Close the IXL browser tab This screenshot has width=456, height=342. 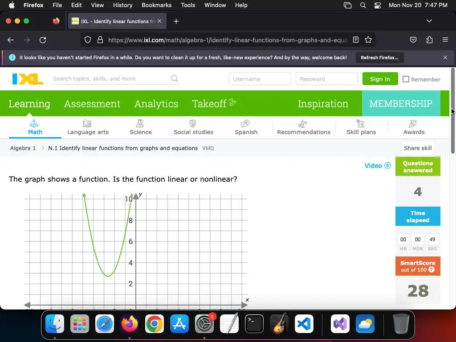coord(159,21)
